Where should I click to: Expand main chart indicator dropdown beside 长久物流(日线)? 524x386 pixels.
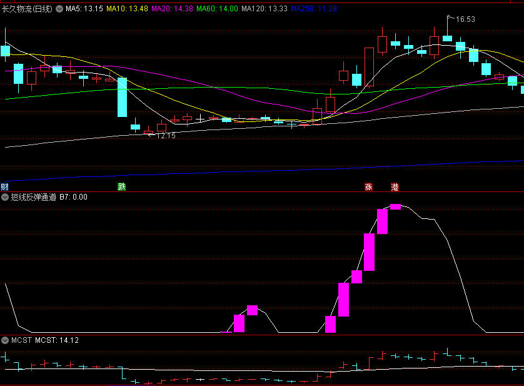(59, 9)
